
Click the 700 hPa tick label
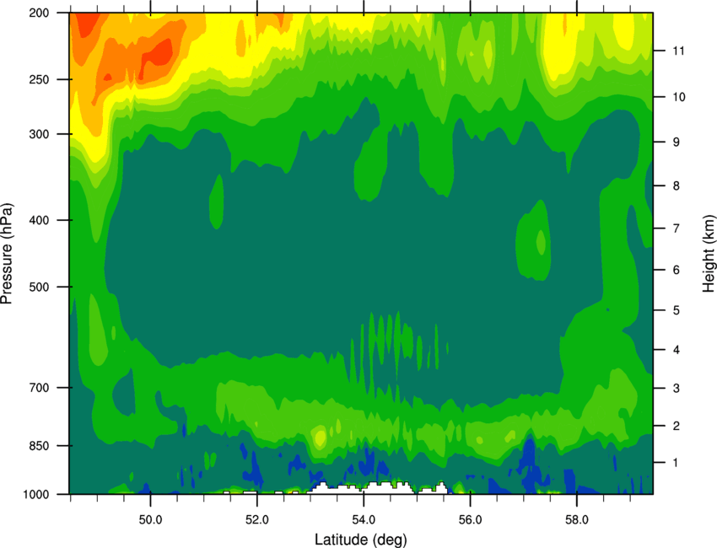pos(39,388)
